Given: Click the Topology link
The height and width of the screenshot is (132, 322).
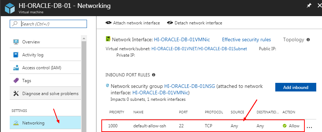Looking at the screenshot, I should (294, 39).
